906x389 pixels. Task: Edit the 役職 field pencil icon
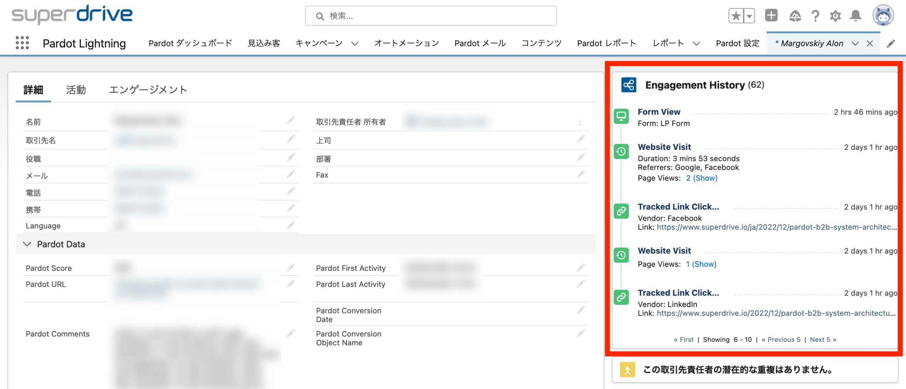(x=291, y=157)
